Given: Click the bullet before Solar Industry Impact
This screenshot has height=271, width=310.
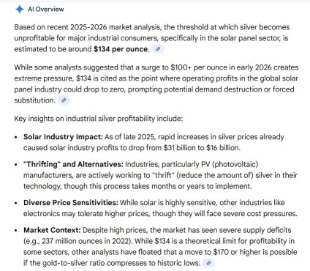Looking at the screenshot, I should point(16,137).
